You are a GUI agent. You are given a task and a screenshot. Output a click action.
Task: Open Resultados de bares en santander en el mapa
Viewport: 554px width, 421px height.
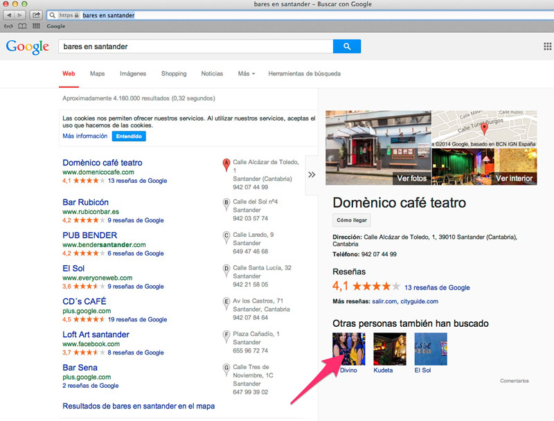(x=138, y=406)
